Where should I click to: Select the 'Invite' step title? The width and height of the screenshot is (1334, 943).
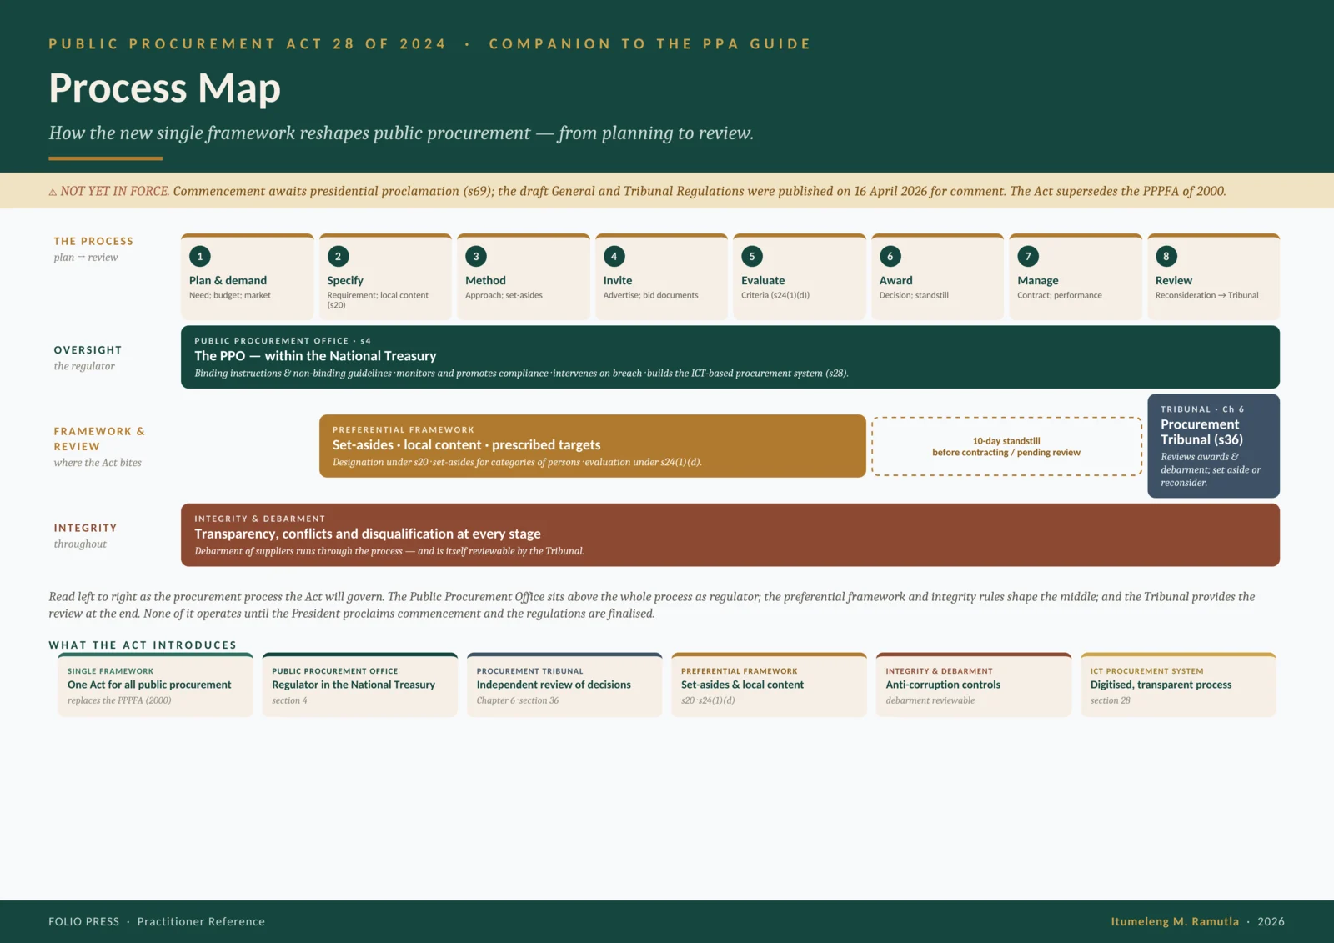pos(618,280)
